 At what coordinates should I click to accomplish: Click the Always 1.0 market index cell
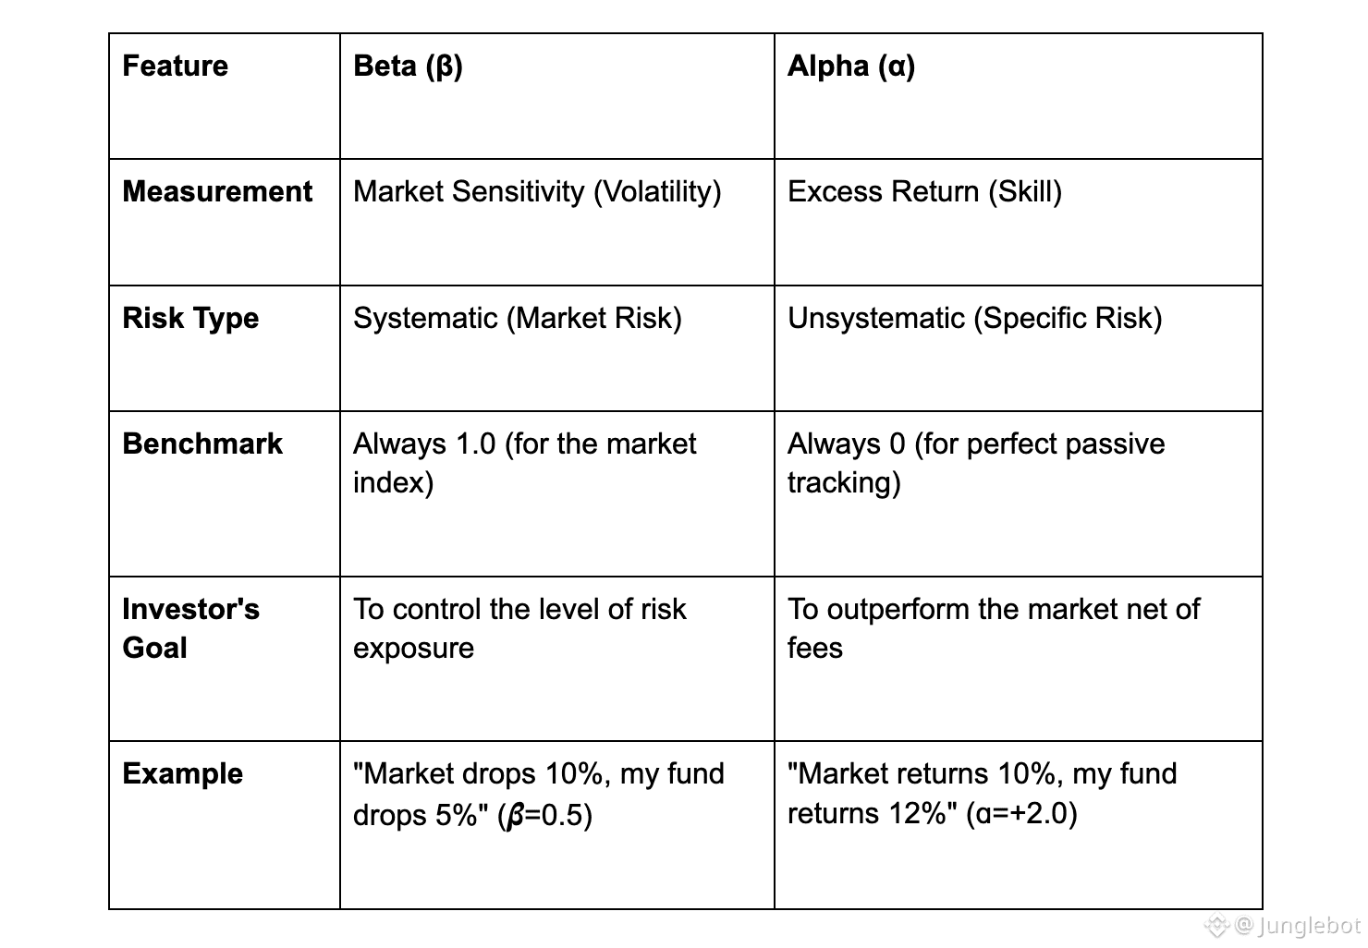[x=524, y=463]
